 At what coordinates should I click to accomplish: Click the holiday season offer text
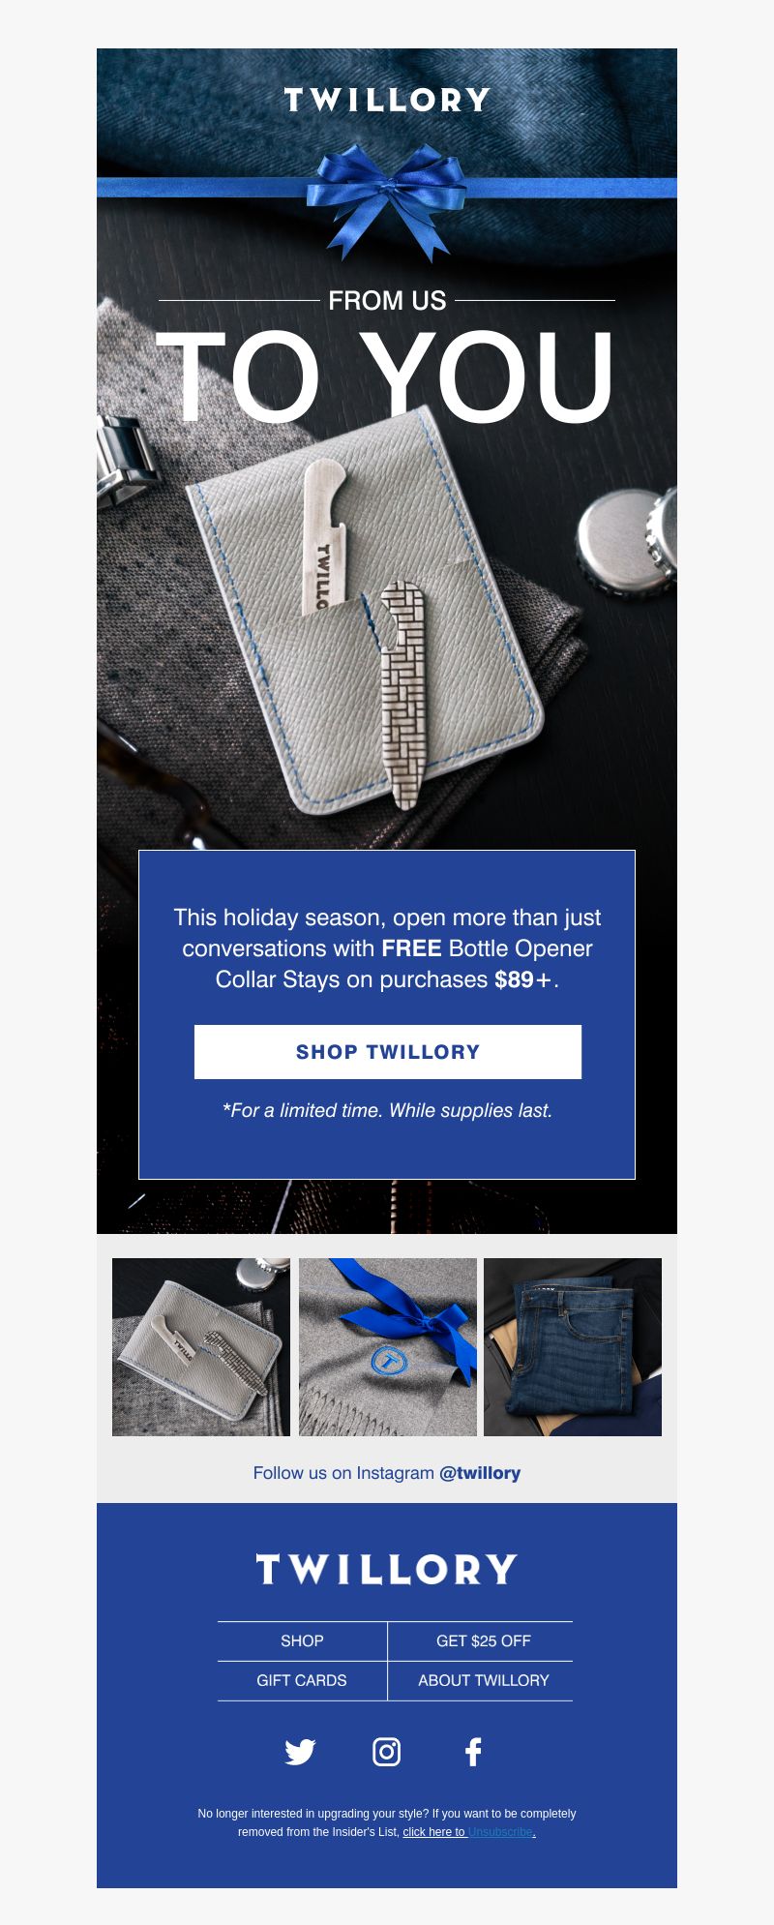[387, 948]
